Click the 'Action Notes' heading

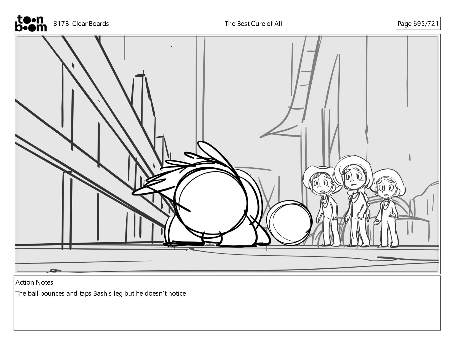[34, 282]
